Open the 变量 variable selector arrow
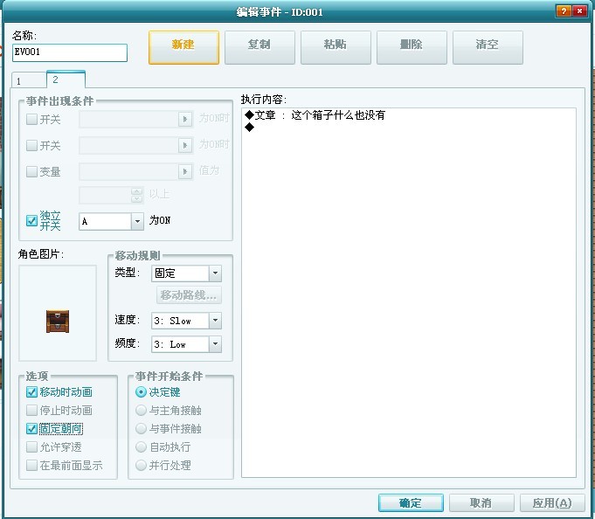This screenshot has height=519, width=595. 185,171
